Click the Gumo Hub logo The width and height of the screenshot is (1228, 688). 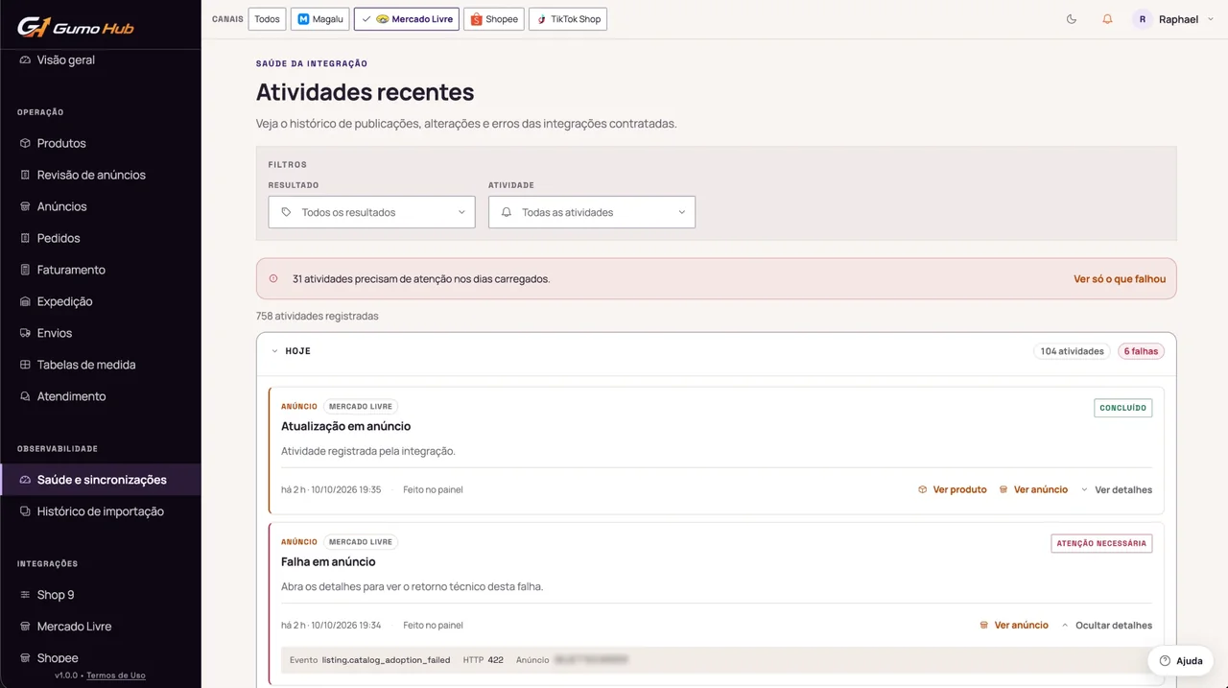point(75,26)
